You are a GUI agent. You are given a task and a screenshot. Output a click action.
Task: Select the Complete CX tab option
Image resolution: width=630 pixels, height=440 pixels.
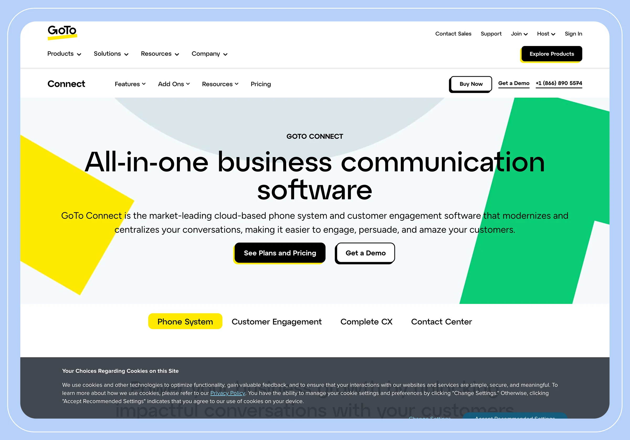tap(366, 322)
